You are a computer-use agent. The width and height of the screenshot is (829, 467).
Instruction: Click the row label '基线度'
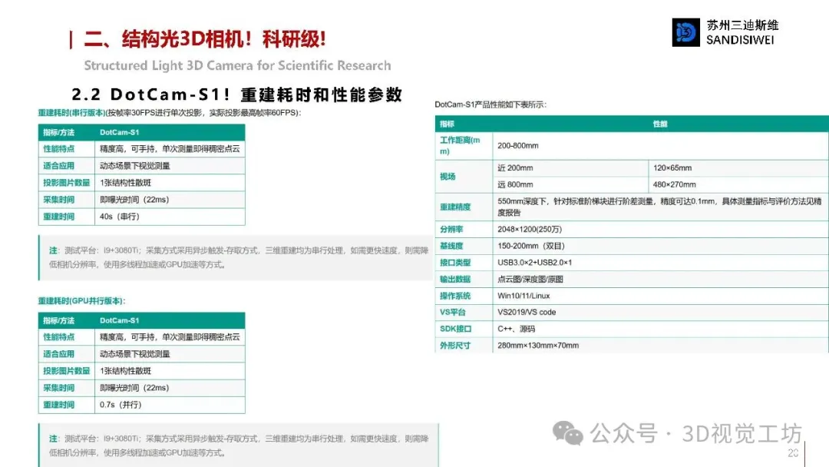click(x=451, y=246)
